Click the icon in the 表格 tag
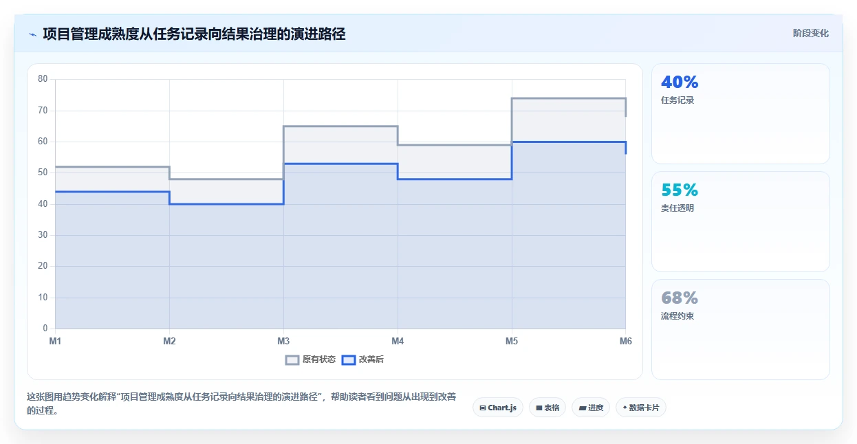 pyautogui.click(x=539, y=408)
